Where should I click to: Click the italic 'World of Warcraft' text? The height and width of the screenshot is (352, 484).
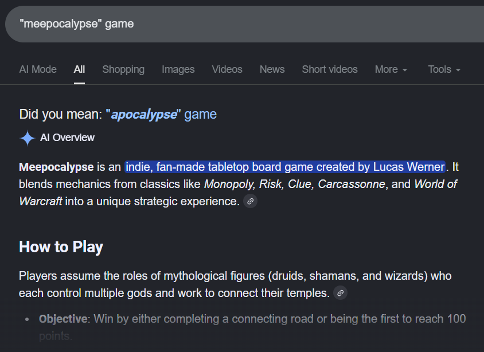pos(238,193)
